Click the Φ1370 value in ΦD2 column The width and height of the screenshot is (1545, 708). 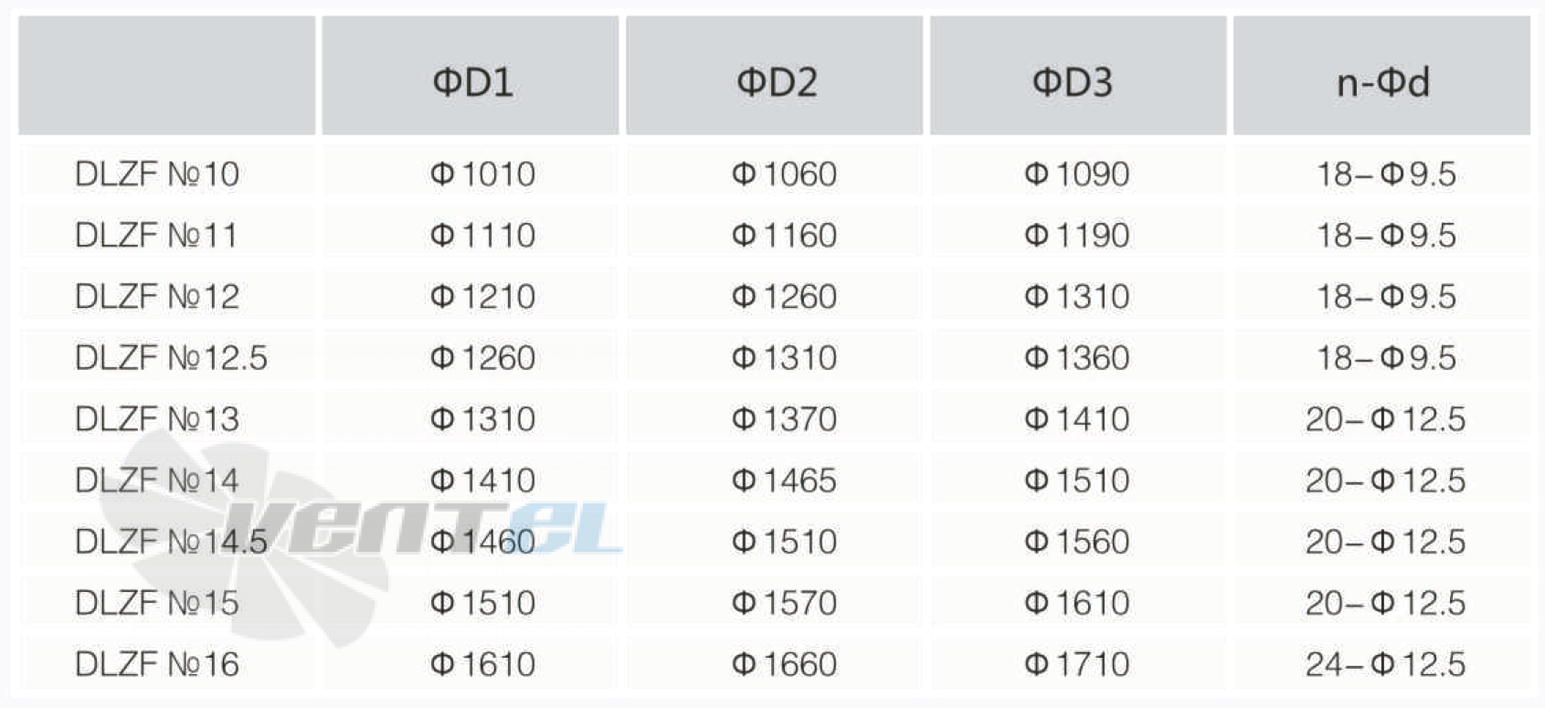[x=785, y=418]
